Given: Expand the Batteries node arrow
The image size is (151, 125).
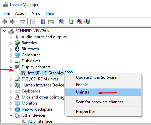Looking at the screenshot, I should coord(11,43).
